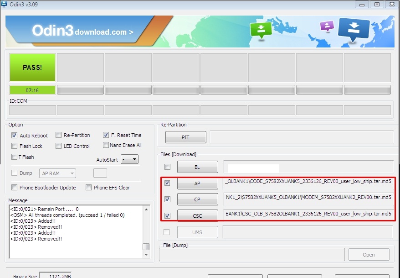Image resolution: width=400 pixels, height=278 pixels.
Task: Toggle the Dump checkbox
Action: [14, 173]
